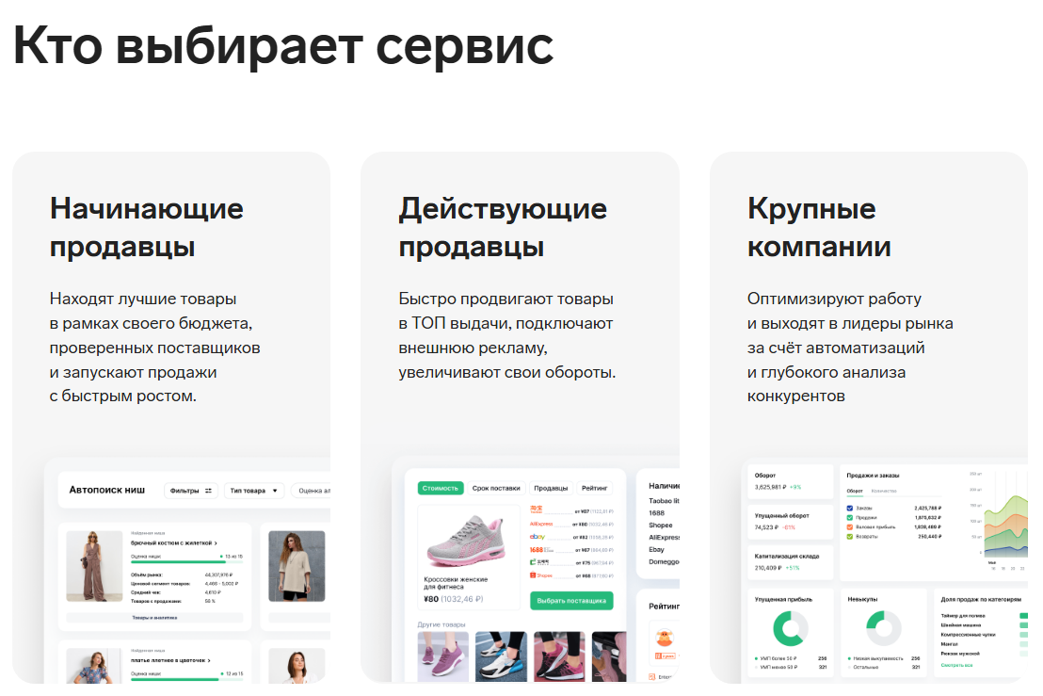The image size is (1043, 696).
Task: Click the Кто выбирает сервис heading
Action: coord(283,45)
